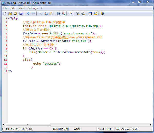Click line number 1 in the margin
This screenshot has height=133, width=154.
(x=6, y=18)
